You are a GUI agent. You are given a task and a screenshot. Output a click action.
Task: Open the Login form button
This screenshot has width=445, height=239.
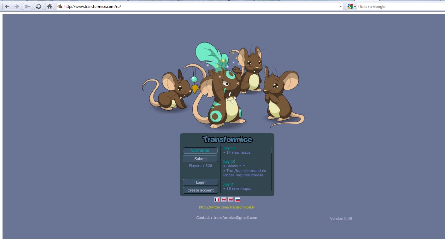[200, 182]
